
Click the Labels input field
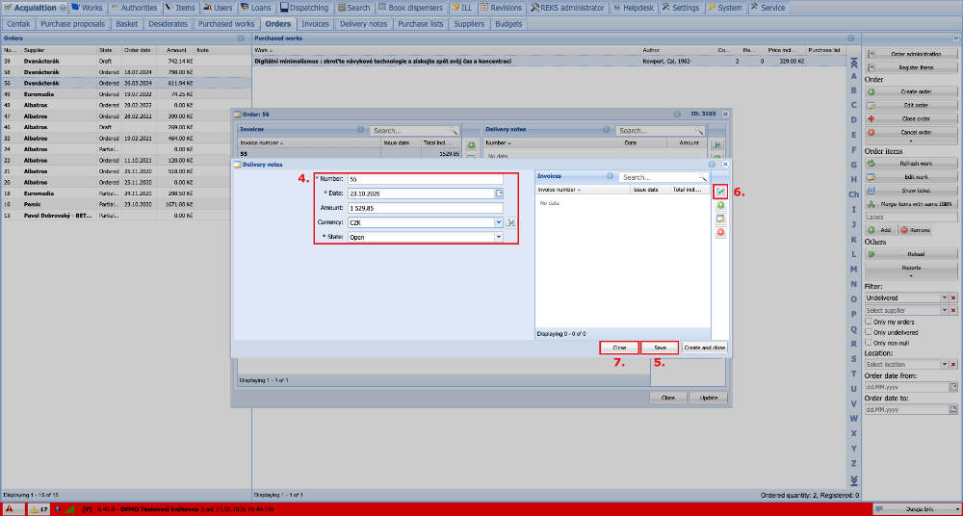911,217
